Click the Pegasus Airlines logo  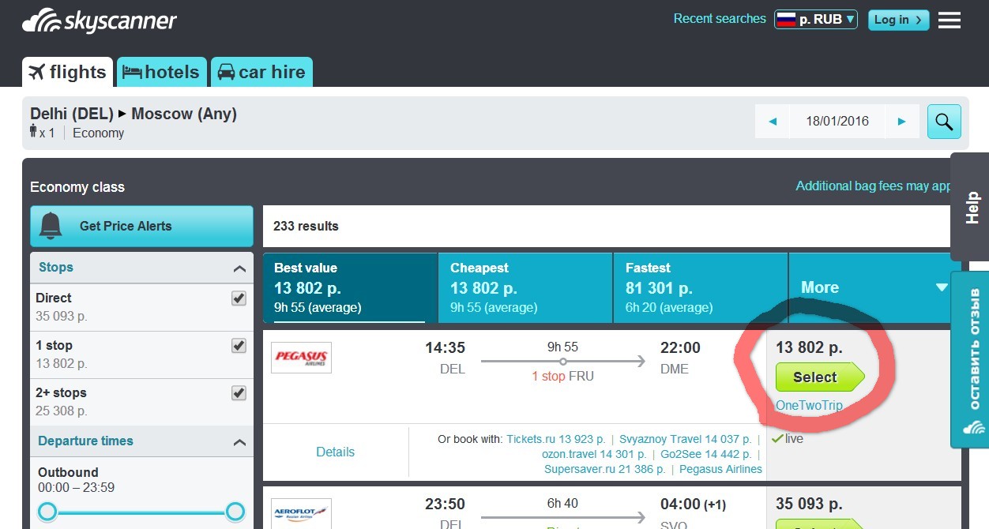[301, 357]
